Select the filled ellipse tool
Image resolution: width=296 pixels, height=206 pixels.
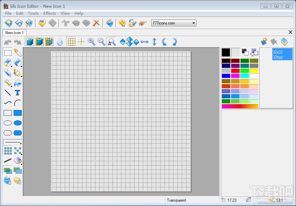pos(18,123)
